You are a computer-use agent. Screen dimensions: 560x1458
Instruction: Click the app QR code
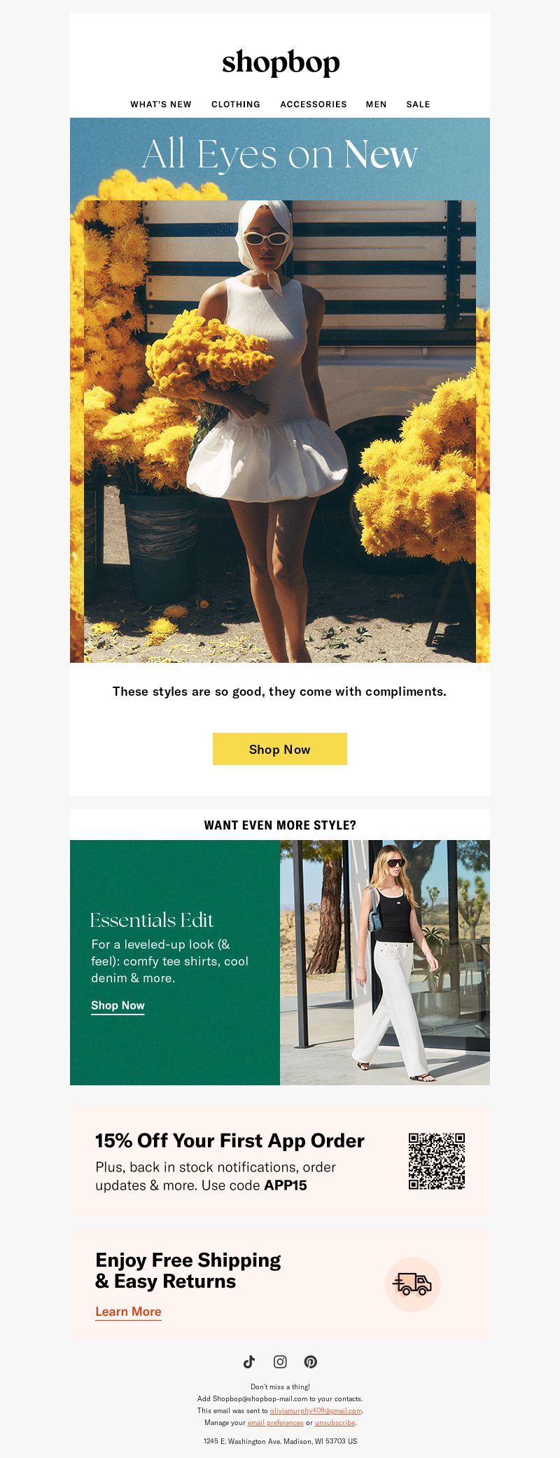437,1161
